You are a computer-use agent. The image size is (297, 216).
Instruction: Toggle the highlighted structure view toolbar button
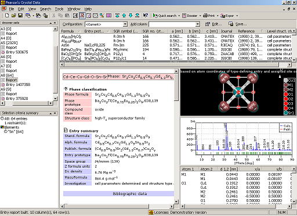82,16
